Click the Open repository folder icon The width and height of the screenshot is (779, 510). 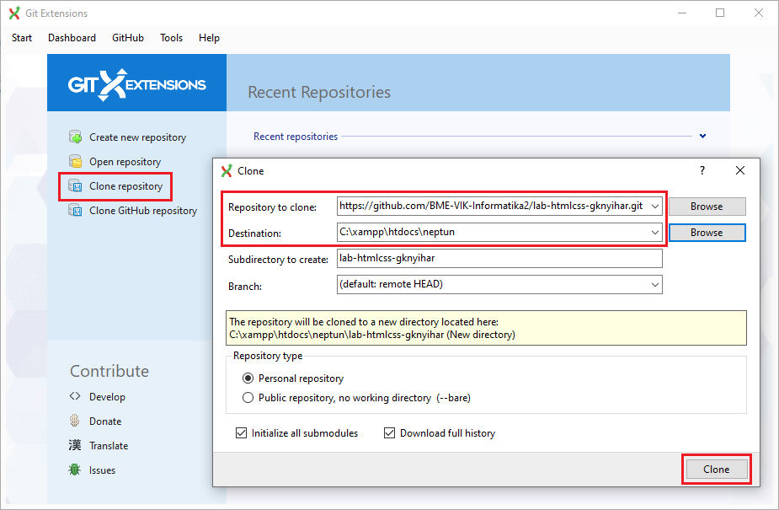tap(76, 162)
